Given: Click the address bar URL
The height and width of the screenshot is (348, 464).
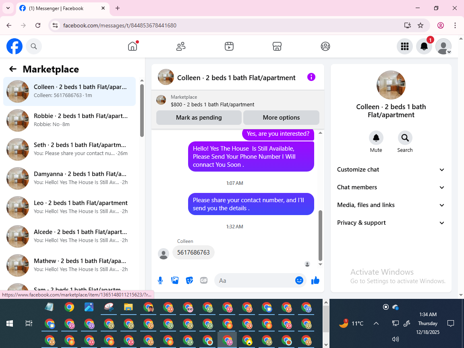Looking at the screenshot, I should tap(120, 25).
